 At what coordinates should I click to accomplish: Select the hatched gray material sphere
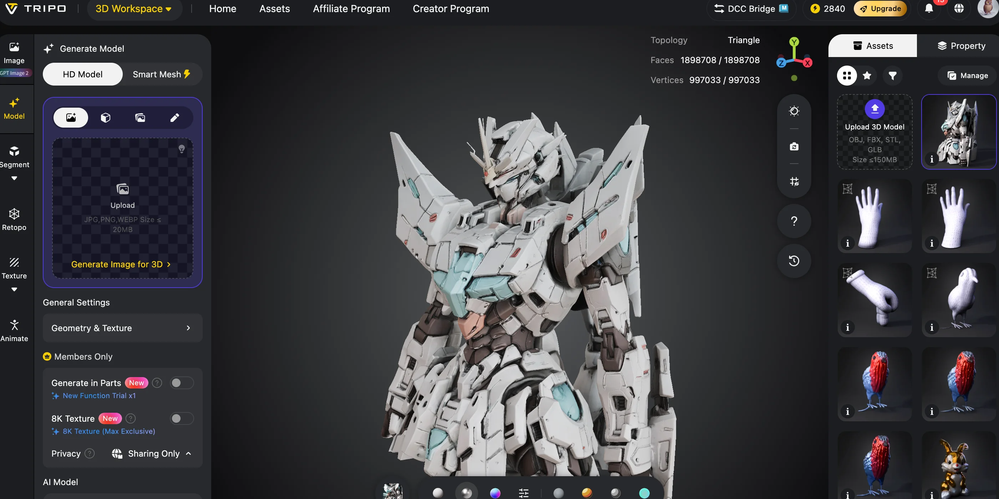[615, 493]
